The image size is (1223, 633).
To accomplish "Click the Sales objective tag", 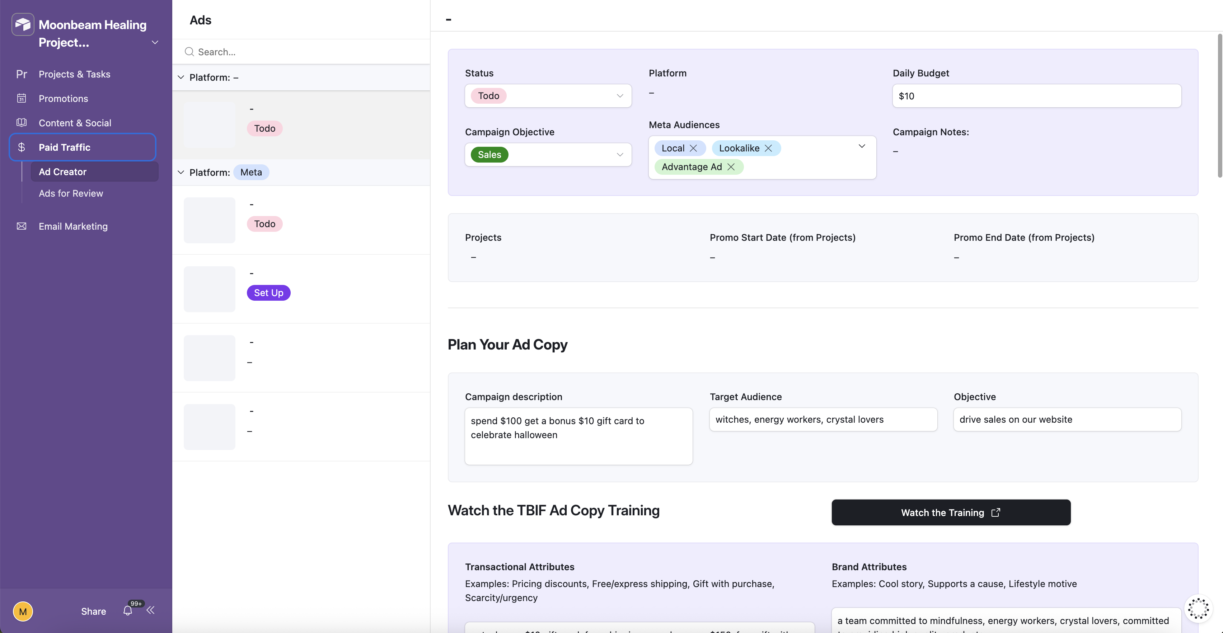I will coord(489,155).
